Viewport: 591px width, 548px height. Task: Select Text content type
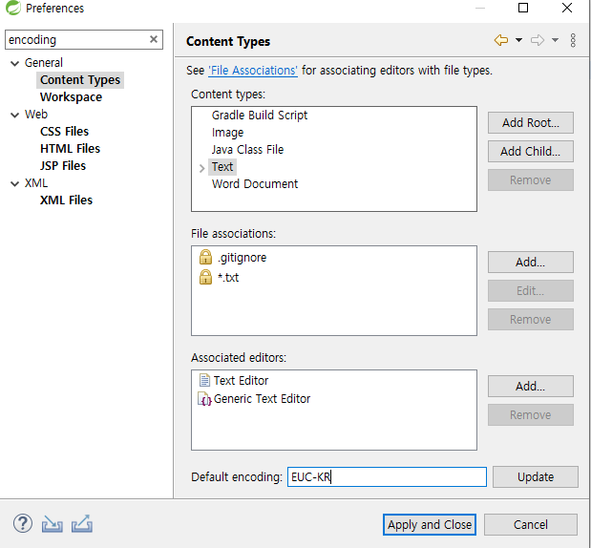(x=222, y=166)
